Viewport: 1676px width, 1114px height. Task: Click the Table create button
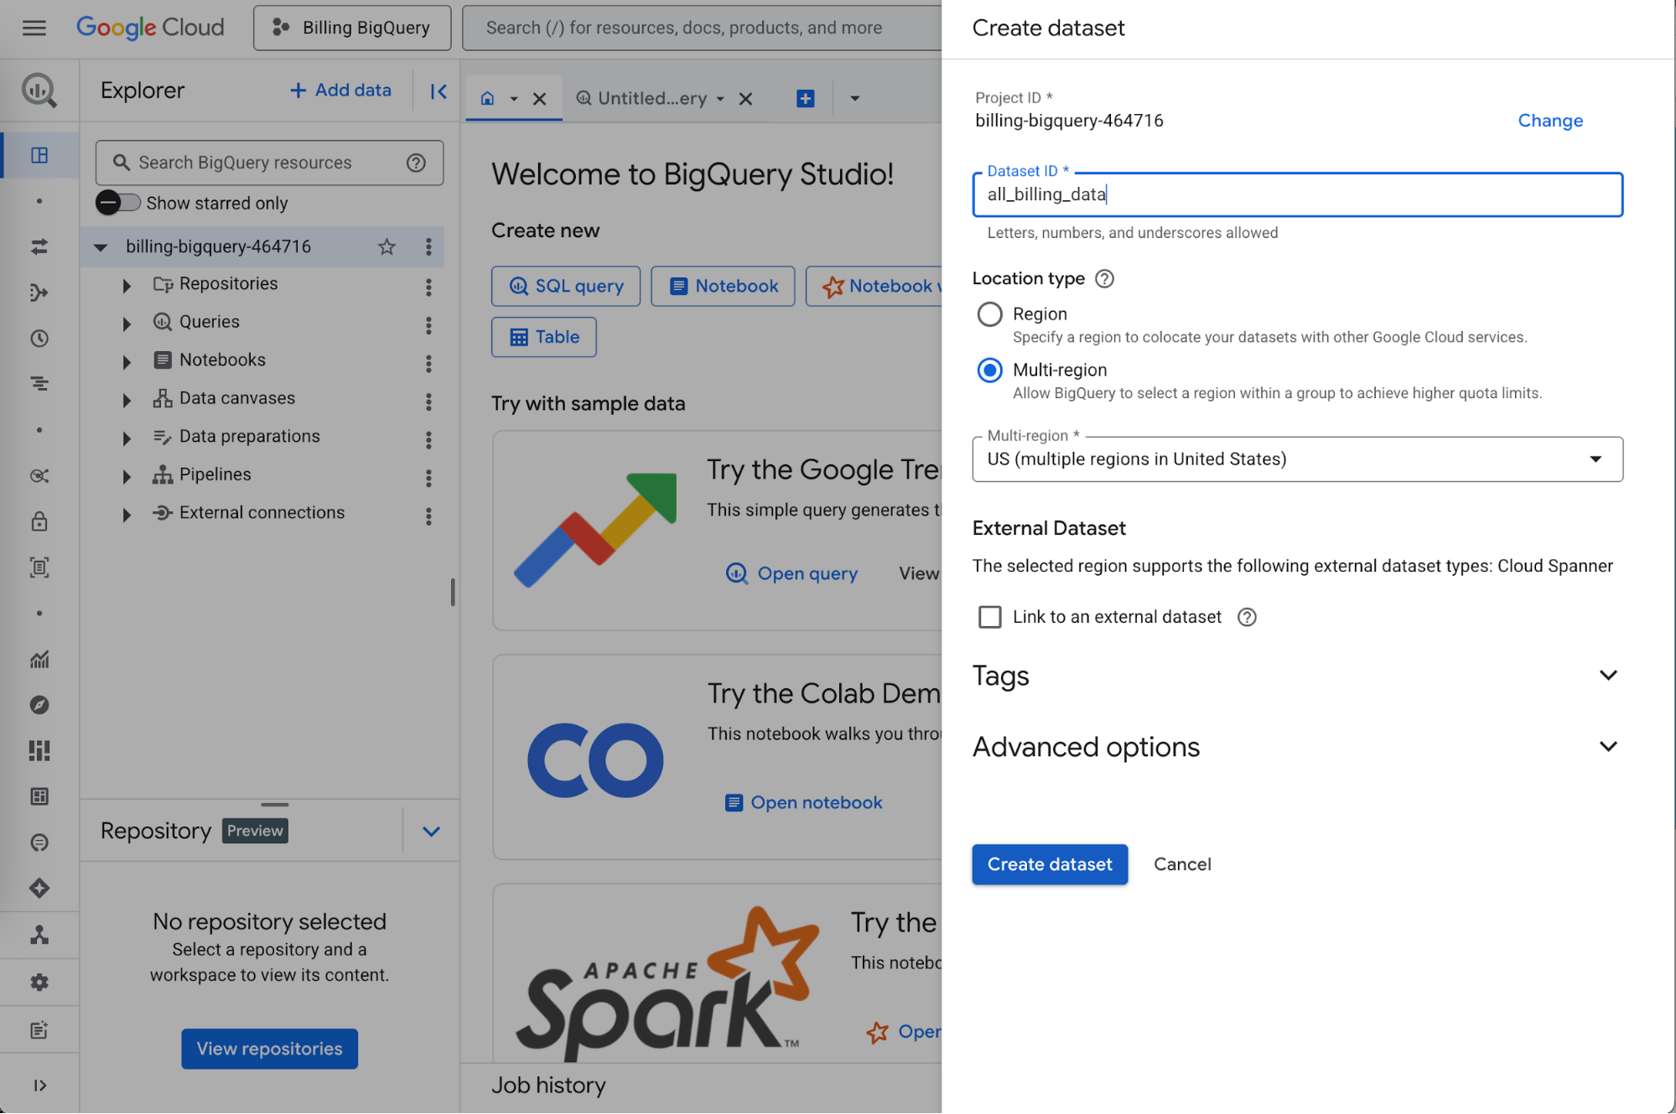(544, 337)
